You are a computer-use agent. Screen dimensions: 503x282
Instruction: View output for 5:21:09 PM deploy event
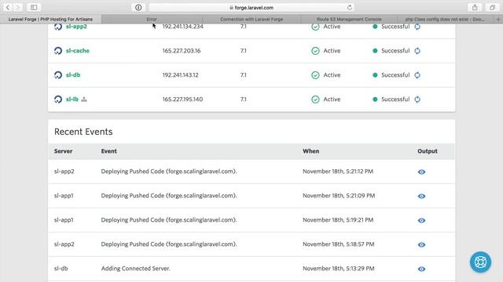click(421, 196)
